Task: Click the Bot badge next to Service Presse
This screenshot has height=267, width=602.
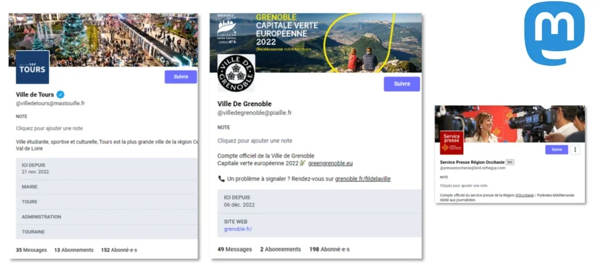Action: 510,162
